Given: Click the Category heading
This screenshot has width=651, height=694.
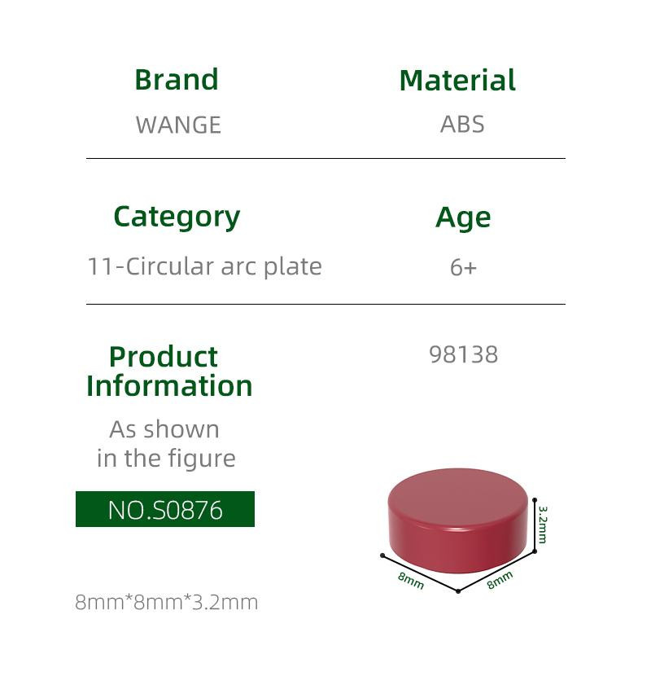Looking at the screenshot, I should coord(177,217).
